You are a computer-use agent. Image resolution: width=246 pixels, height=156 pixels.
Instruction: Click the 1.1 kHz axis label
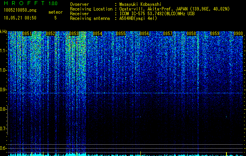click(x=3, y=51)
